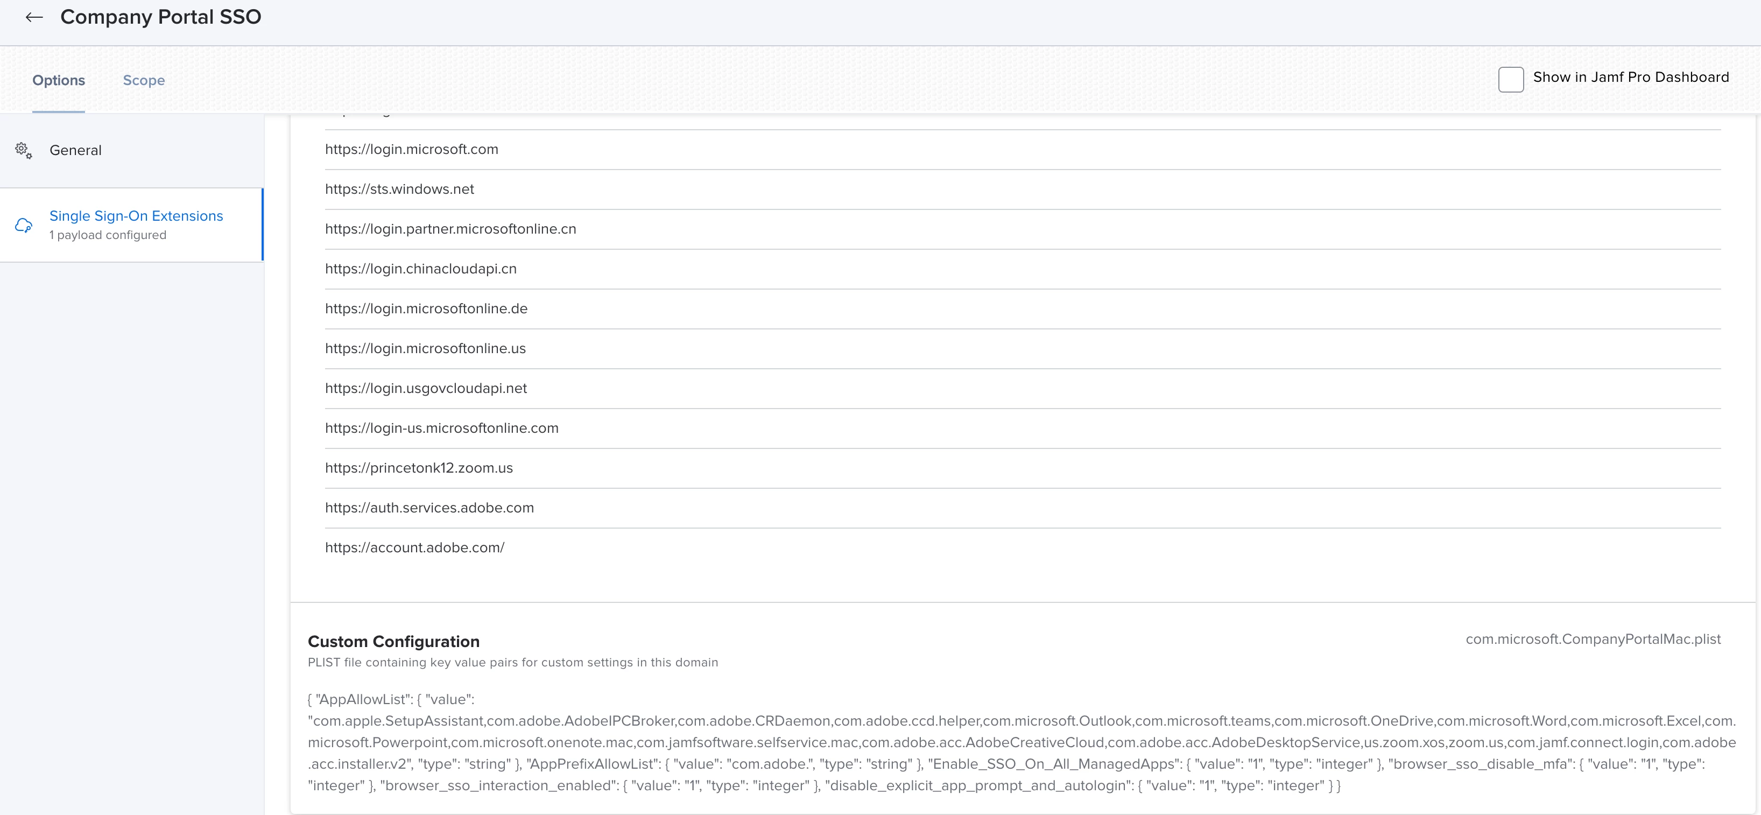1761x815 pixels.
Task: Select the login.microsoftonline.de URL row
Action: click(x=1023, y=309)
